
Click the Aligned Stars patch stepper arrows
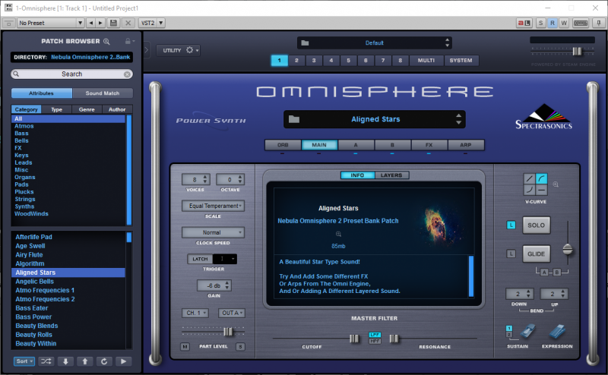[x=459, y=119]
